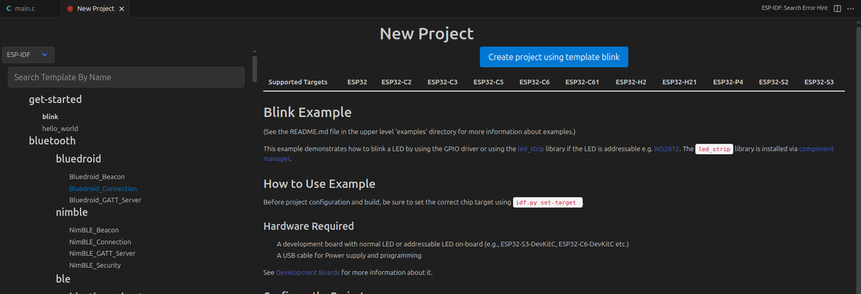The width and height of the screenshot is (861, 294).
Task: Choose the Bluedroid_Connection template
Action: point(103,189)
